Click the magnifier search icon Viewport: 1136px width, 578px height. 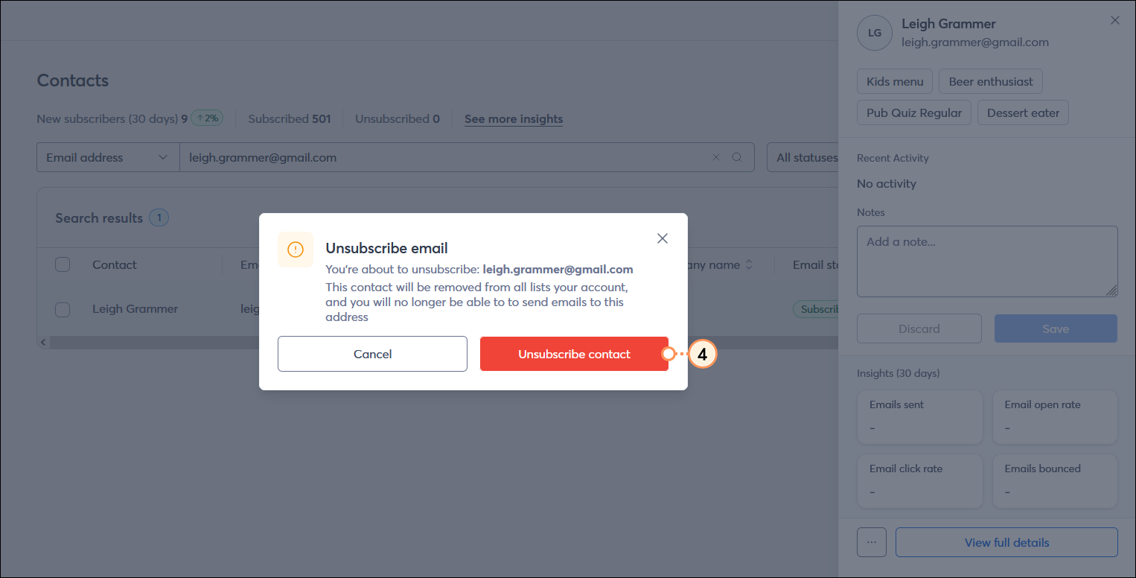pos(737,157)
